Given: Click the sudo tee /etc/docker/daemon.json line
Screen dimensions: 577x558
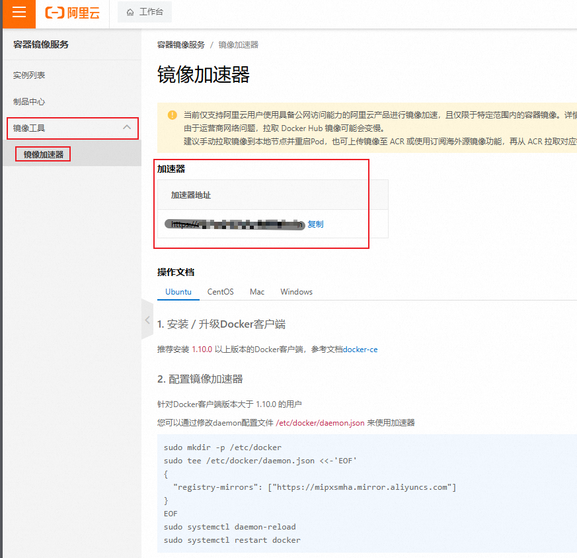Looking at the screenshot, I should click(x=260, y=461).
